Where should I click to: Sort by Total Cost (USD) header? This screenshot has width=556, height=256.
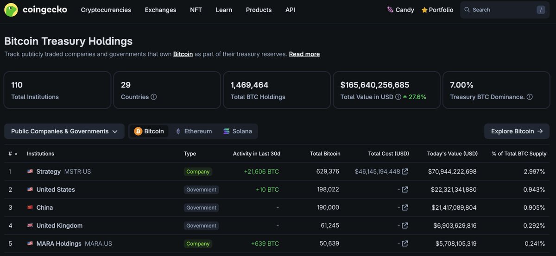[x=388, y=154]
